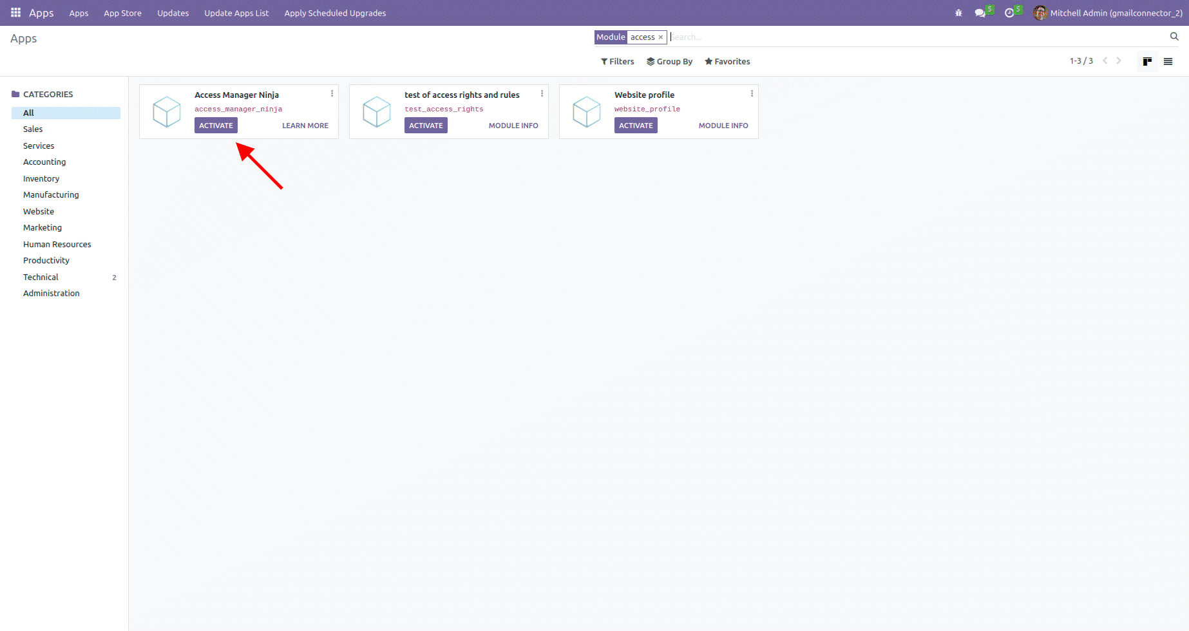This screenshot has width=1189, height=631.
Task: Remove the access module search facet
Action: [x=661, y=37]
